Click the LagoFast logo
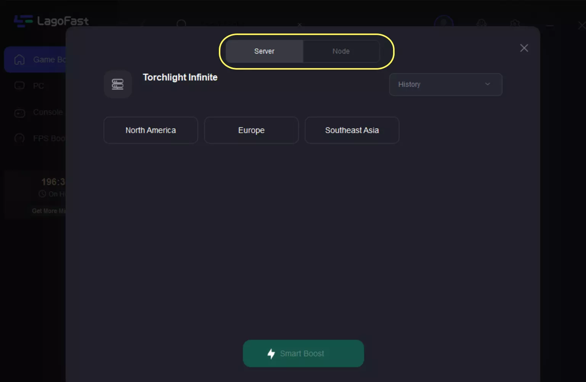Screen dimensions: 586x382 (x=51, y=21)
